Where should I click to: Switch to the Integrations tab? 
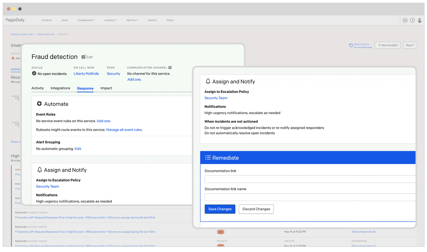(60, 88)
